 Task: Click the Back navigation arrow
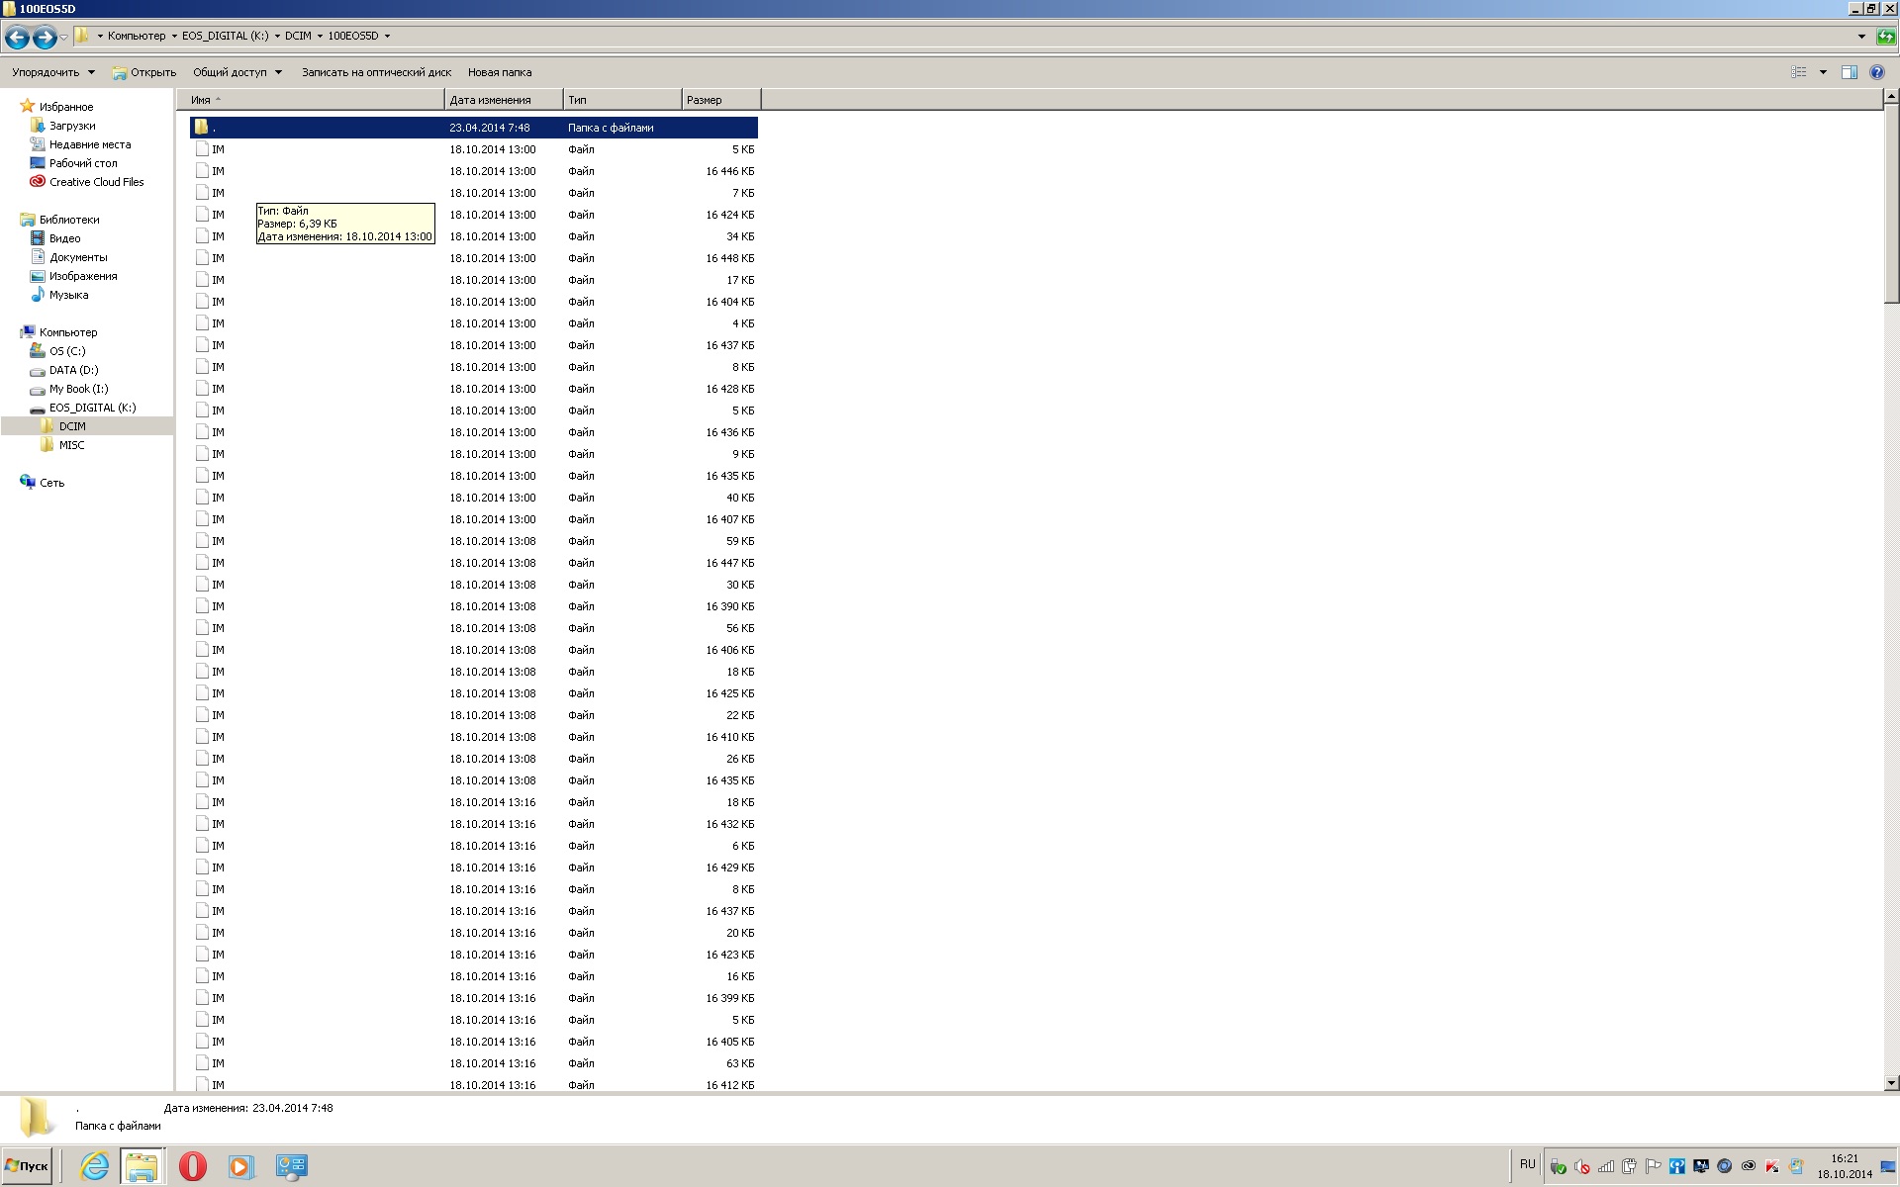tap(17, 38)
